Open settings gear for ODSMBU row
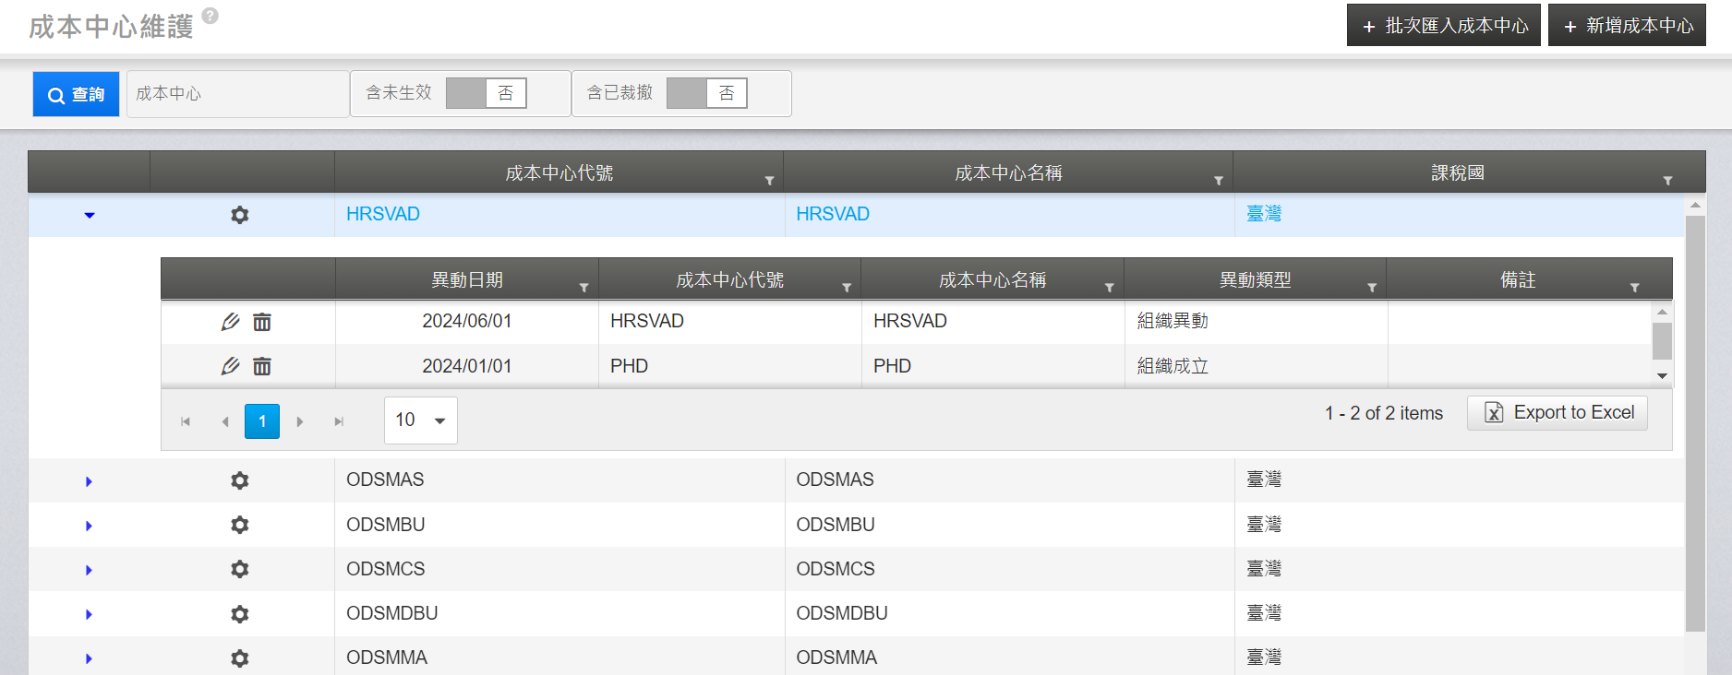This screenshot has height=675, width=1732. click(x=240, y=525)
